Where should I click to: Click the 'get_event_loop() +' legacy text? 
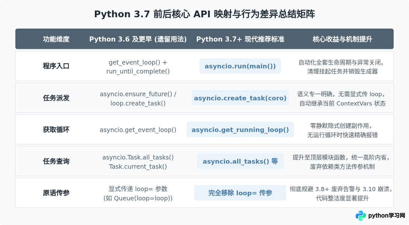click(138, 62)
